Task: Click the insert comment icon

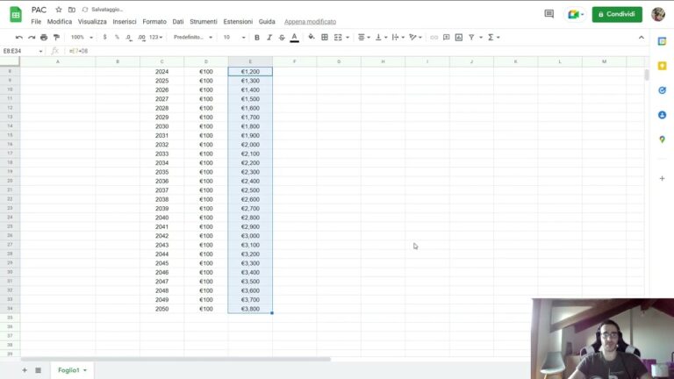Action: [x=446, y=38]
